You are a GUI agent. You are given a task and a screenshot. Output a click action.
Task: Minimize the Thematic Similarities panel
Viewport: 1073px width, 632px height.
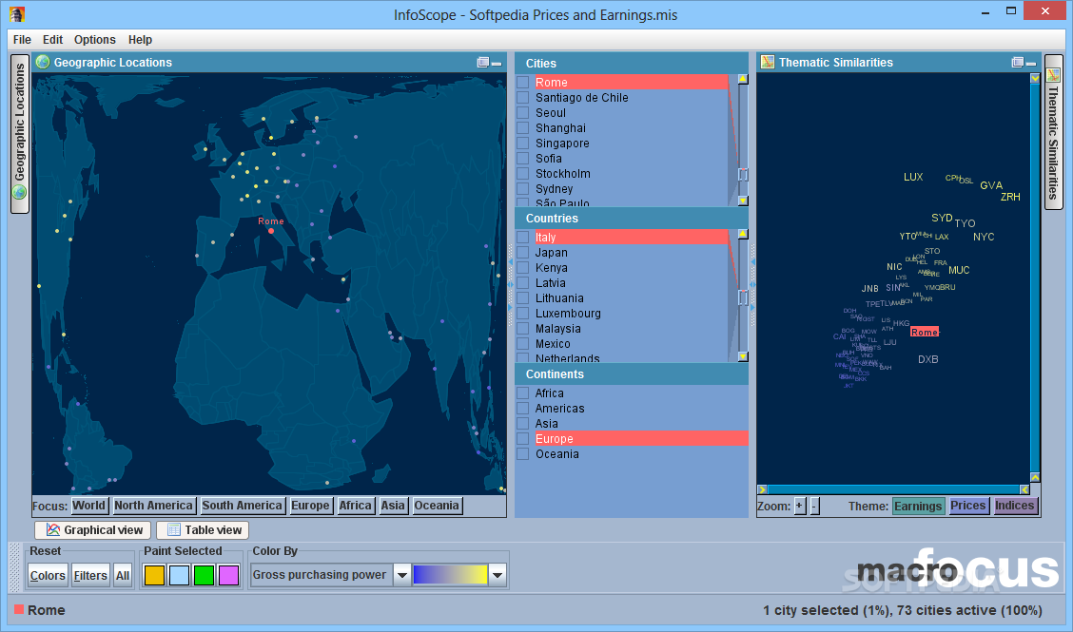1031,63
